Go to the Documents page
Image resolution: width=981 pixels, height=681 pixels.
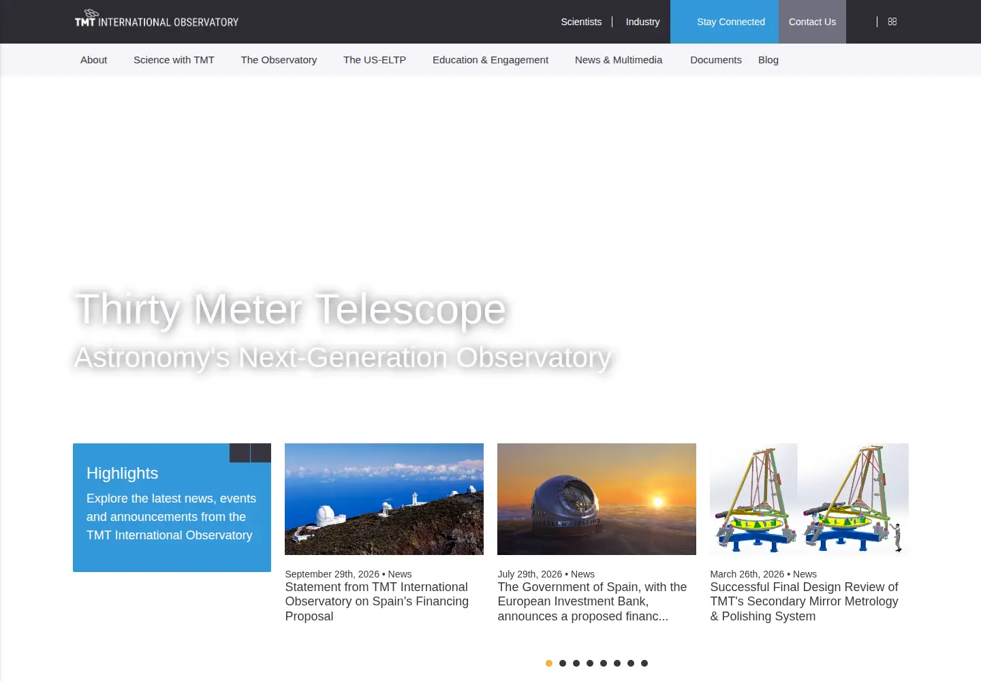point(716,60)
